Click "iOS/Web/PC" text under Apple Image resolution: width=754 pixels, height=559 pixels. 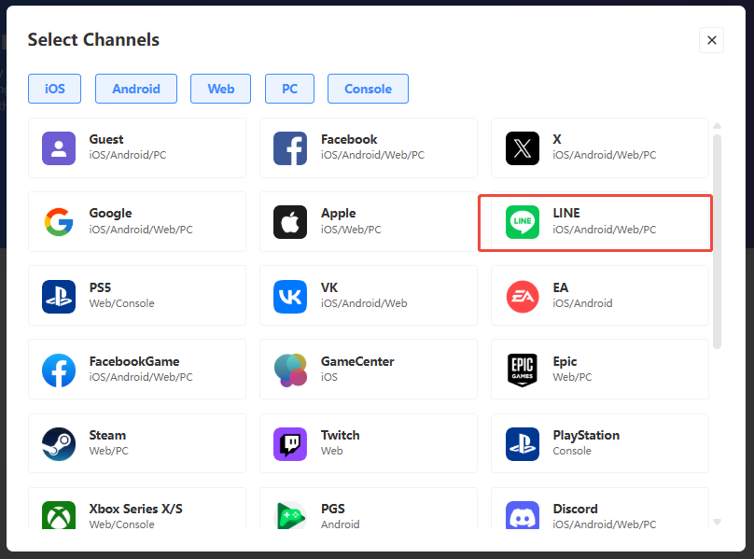coord(351,230)
